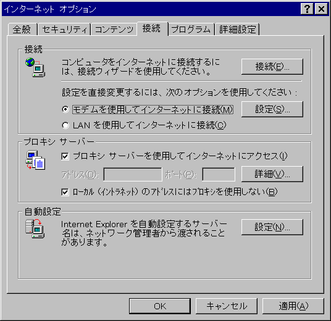Open proxy 詳細(V)... button
331x321 pixels.
coord(272,174)
